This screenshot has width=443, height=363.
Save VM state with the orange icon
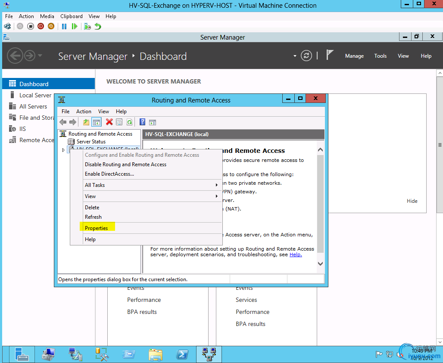(x=51, y=27)
